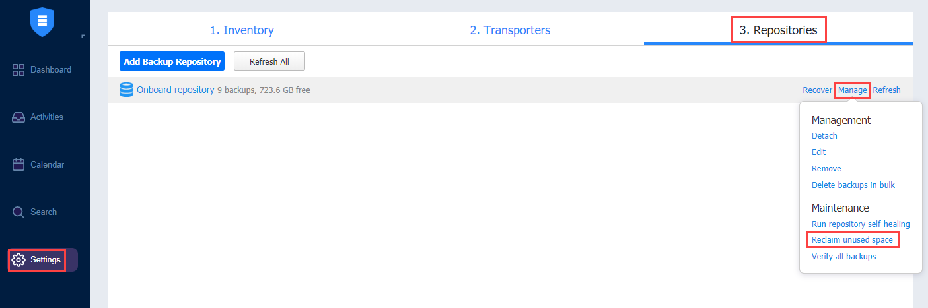Switch to the Inventory tab
Image resolution: width=928 pixels, height=308 pixels.
click(242, 30)
